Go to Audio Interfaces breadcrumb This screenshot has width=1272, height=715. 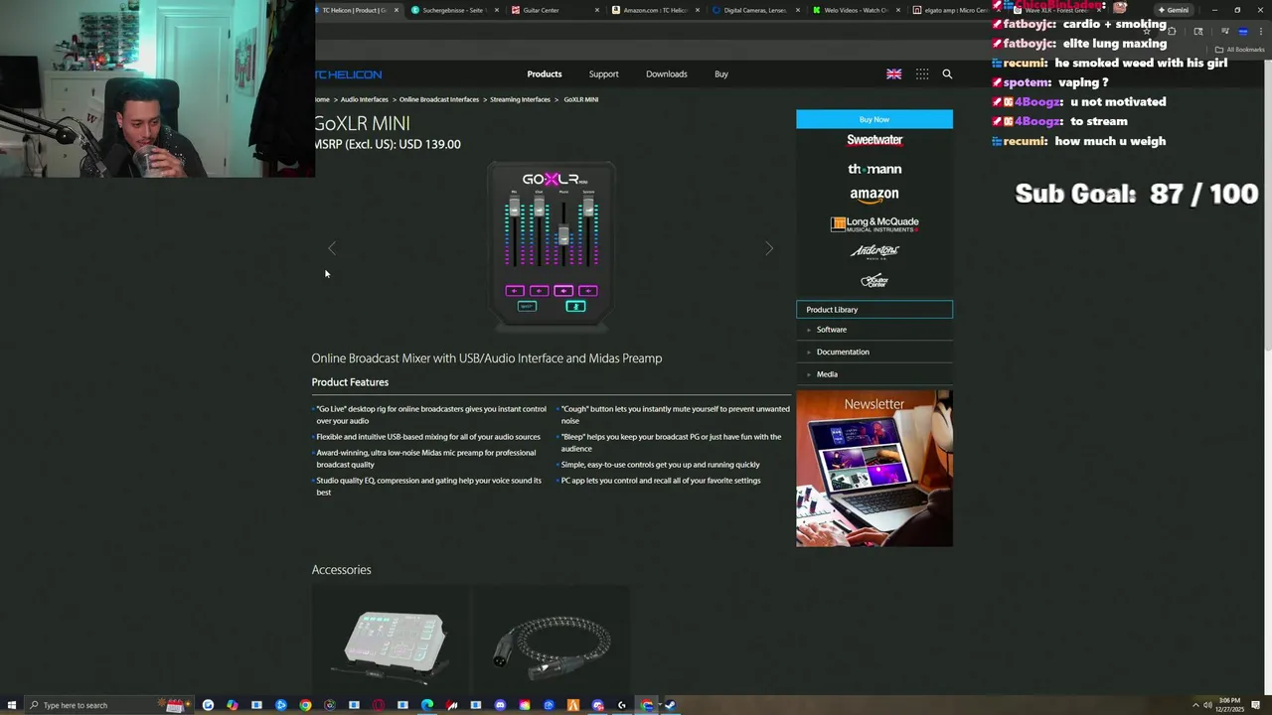pyautogui.click(x=365, y=99)
